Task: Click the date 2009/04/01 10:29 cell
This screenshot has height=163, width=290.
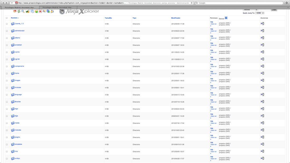Action: 178,116
